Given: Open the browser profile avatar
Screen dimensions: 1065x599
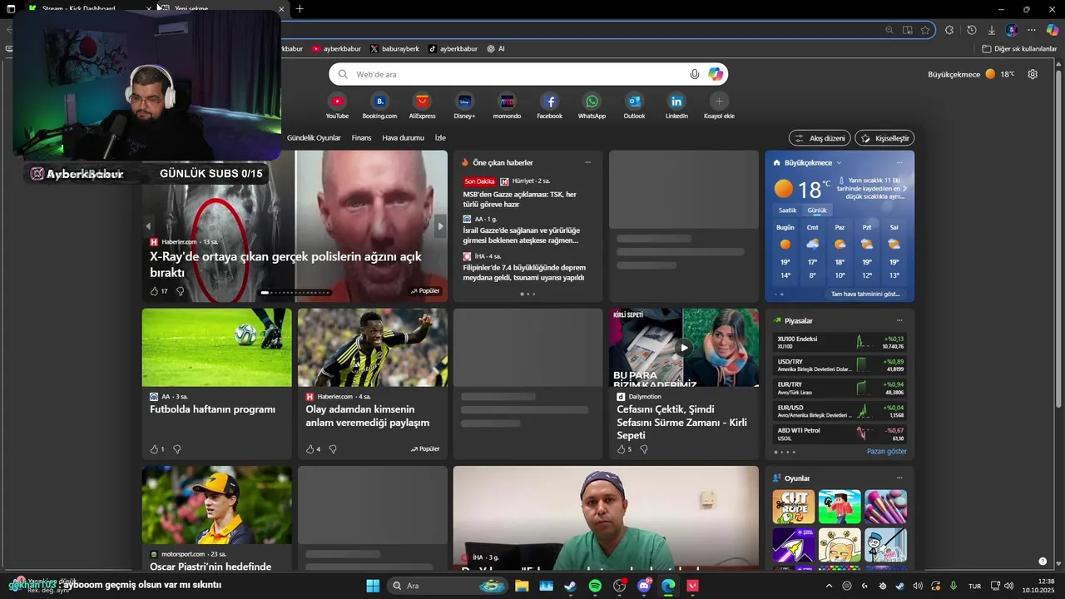Looking at the screenshot, I should (1012, 30).
